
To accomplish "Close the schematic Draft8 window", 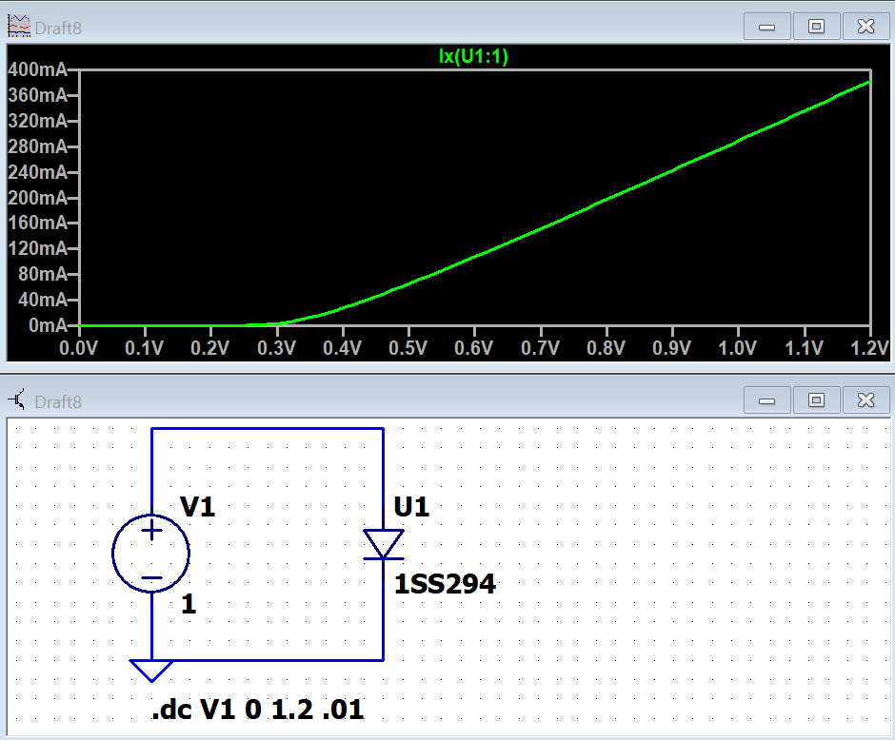I will tap(865, 400).
